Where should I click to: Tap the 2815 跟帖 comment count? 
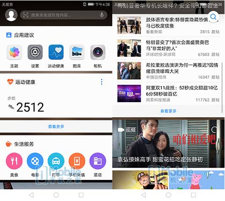[x=210, y=32]
